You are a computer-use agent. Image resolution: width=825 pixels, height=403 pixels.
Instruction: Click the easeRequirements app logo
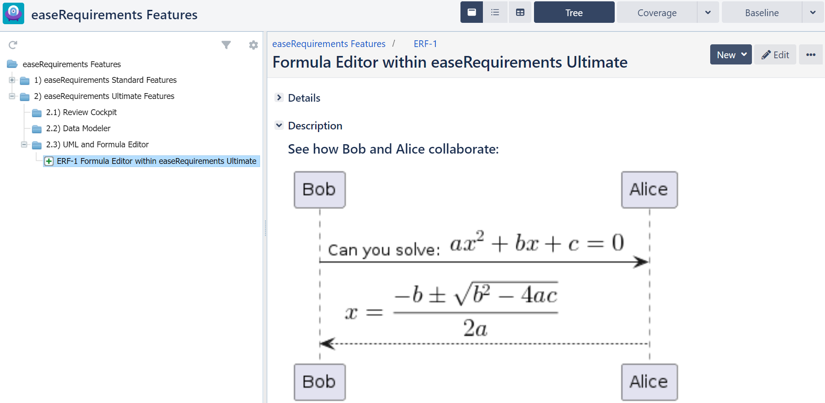coord(13,13)
